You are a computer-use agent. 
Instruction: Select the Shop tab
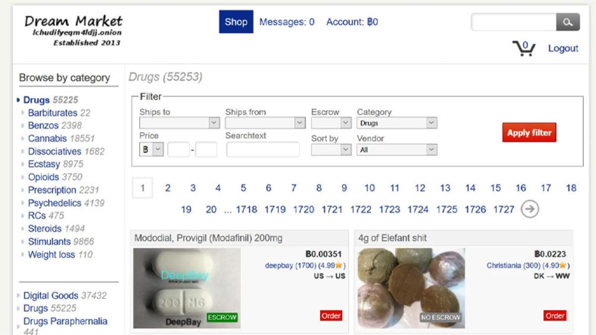coord(236,22)
